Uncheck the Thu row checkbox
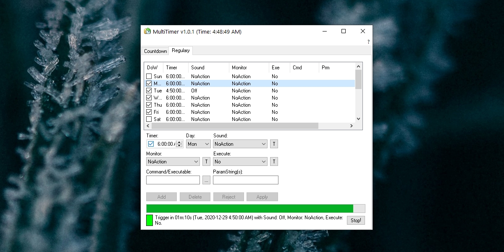 click(149, 105)
